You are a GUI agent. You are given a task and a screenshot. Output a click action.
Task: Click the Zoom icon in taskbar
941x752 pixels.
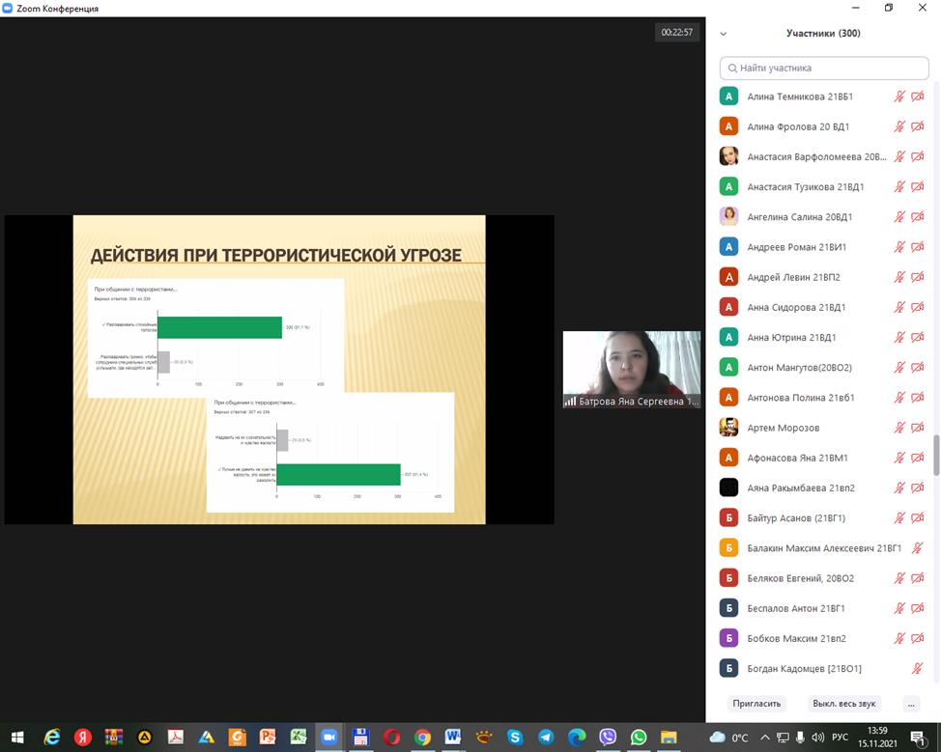(329, 737)
